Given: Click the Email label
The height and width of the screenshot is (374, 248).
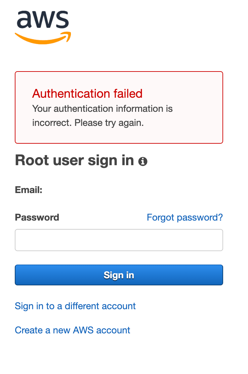Looking at the screenshot, I should [x=27, y=189].
